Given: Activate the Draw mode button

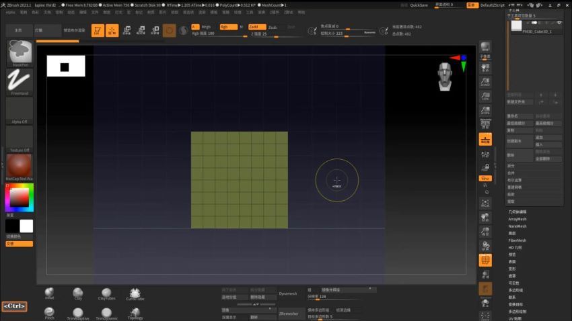Looking at the screenshot, I should 112,30.
